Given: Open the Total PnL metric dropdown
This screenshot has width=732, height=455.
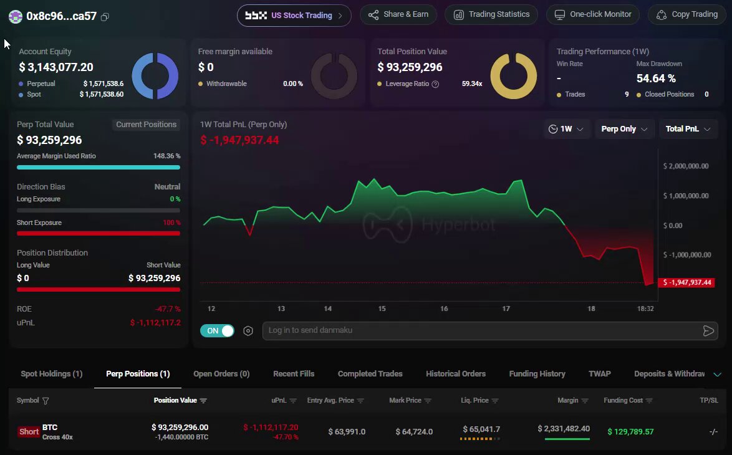Looking at the screenshot, I should [x=688, y=129].
